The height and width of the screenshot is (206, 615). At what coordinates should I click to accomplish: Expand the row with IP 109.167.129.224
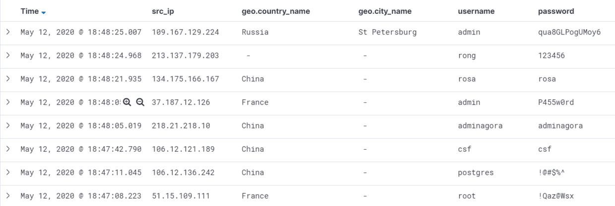click(x=8, y=32)
